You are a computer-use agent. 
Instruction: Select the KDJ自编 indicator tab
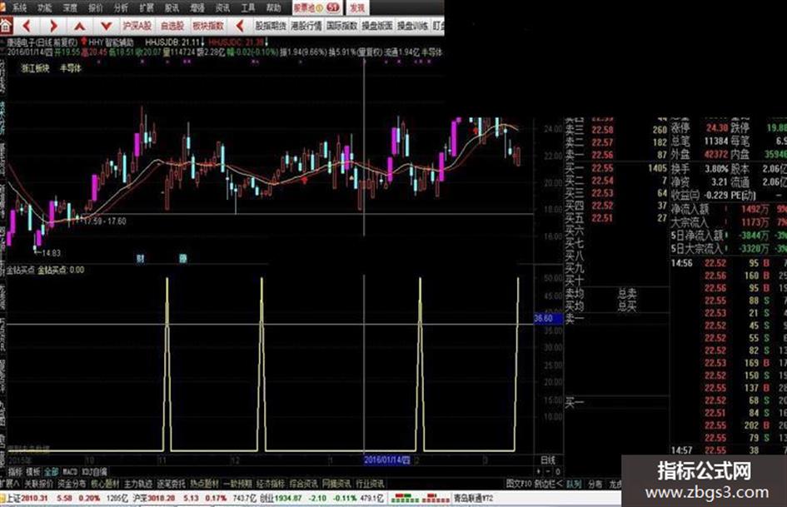94,471
